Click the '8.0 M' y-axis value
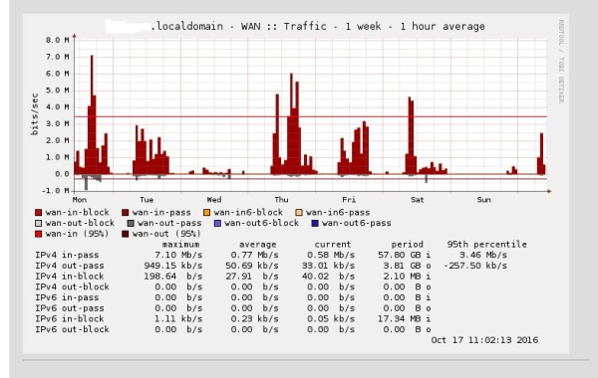The width and height of the screenshot is (598, 378). point(58,40)
